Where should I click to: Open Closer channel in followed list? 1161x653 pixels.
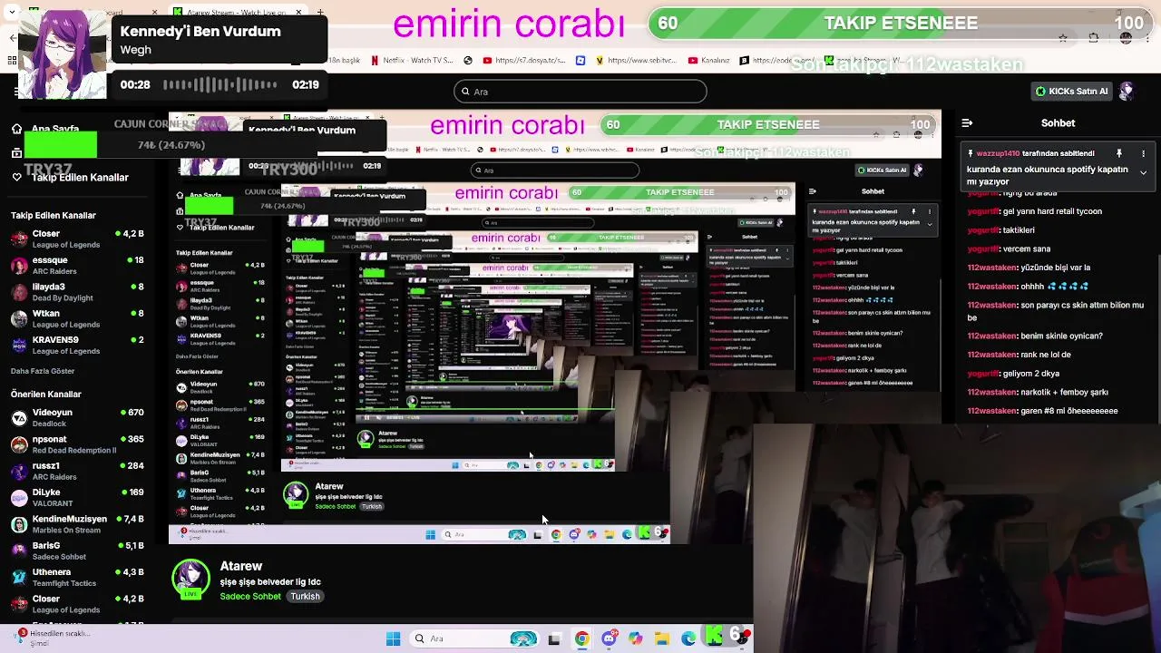tap(77, 239)
